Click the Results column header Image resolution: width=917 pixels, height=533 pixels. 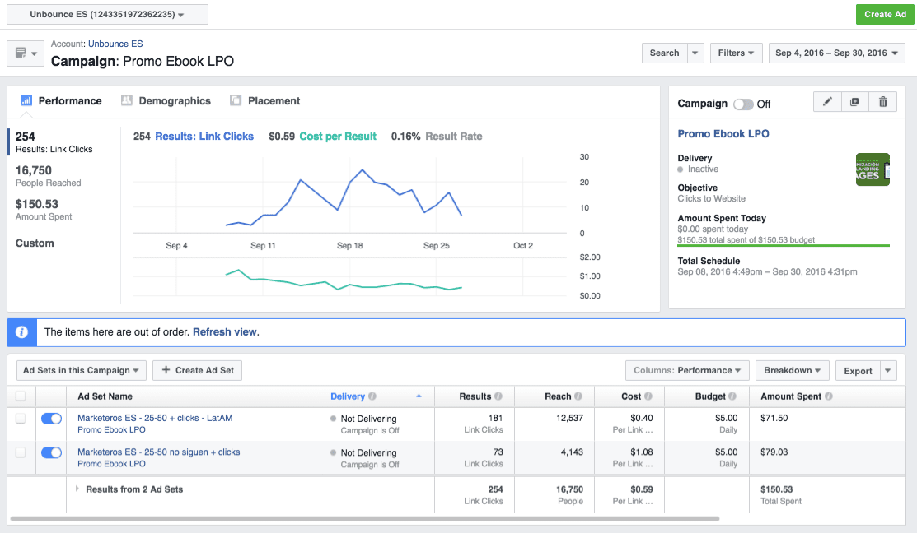475,396
